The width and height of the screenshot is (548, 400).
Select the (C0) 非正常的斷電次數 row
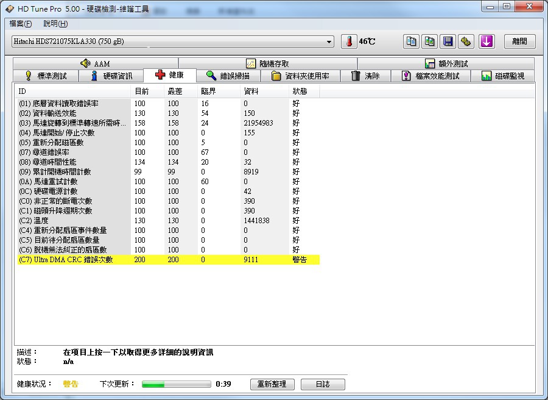[169, 201]
